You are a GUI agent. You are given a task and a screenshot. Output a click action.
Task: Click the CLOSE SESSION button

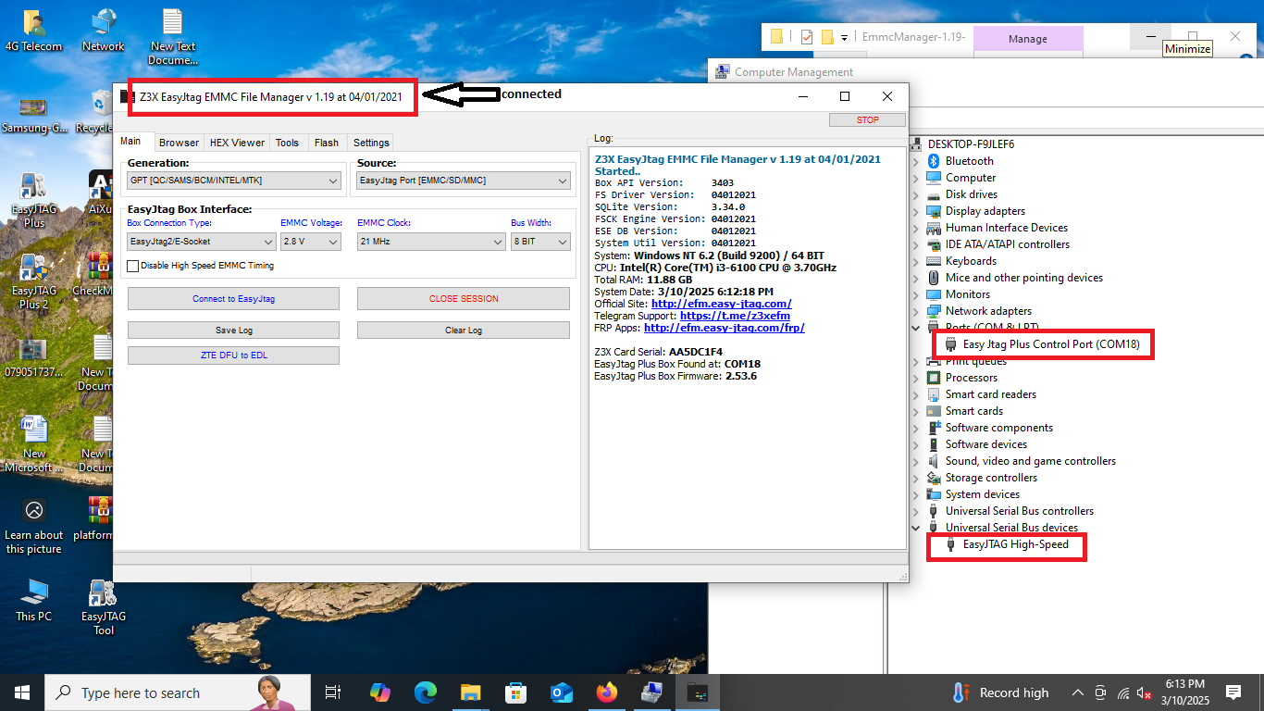click(464, 299)
